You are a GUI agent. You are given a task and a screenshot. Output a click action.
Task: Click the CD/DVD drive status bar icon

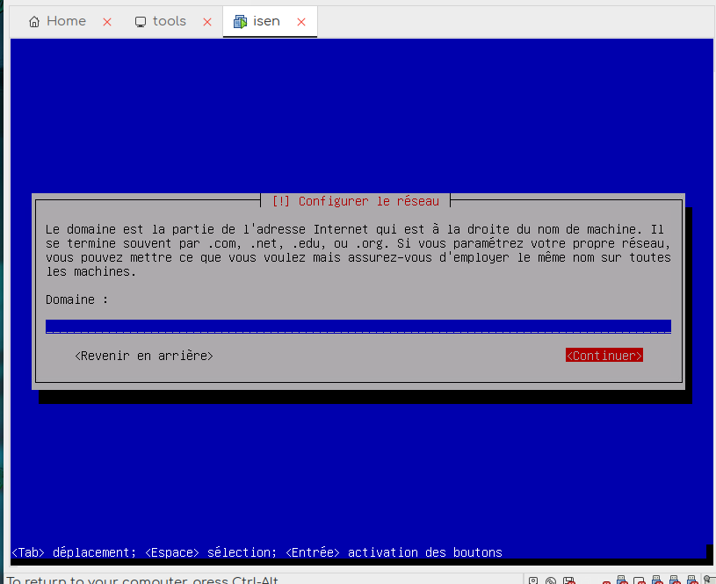pyautogui.click(x=551, y=580)
